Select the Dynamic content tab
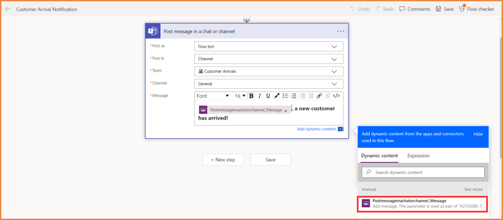This screenshot has width=503, height=220. 379,156
